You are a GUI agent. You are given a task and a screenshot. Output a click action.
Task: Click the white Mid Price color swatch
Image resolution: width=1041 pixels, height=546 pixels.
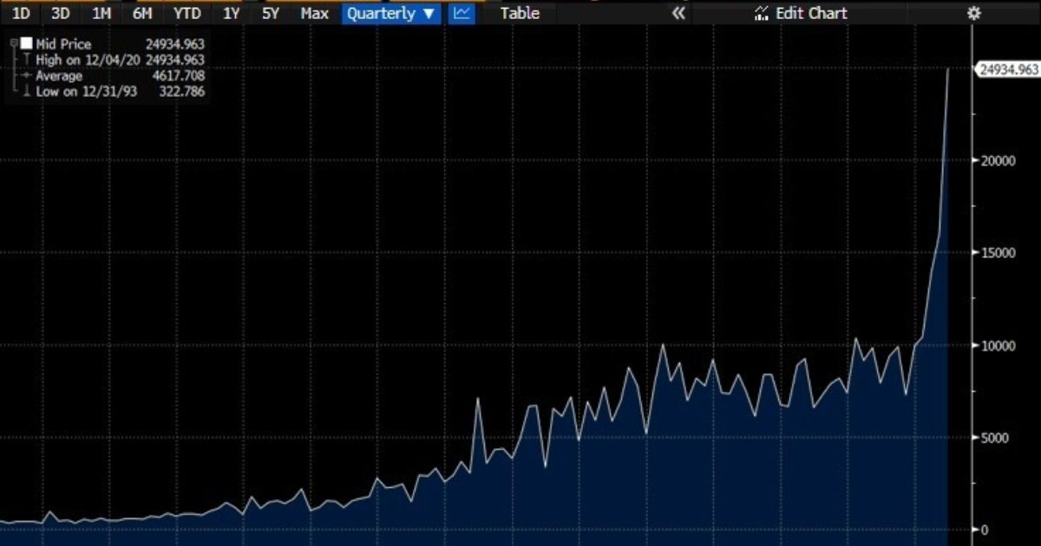click(27, 43)
